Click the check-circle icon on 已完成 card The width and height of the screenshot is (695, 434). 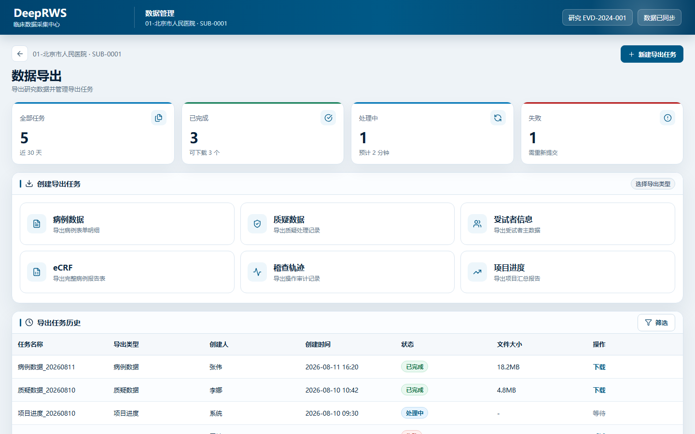pos(328,118)
